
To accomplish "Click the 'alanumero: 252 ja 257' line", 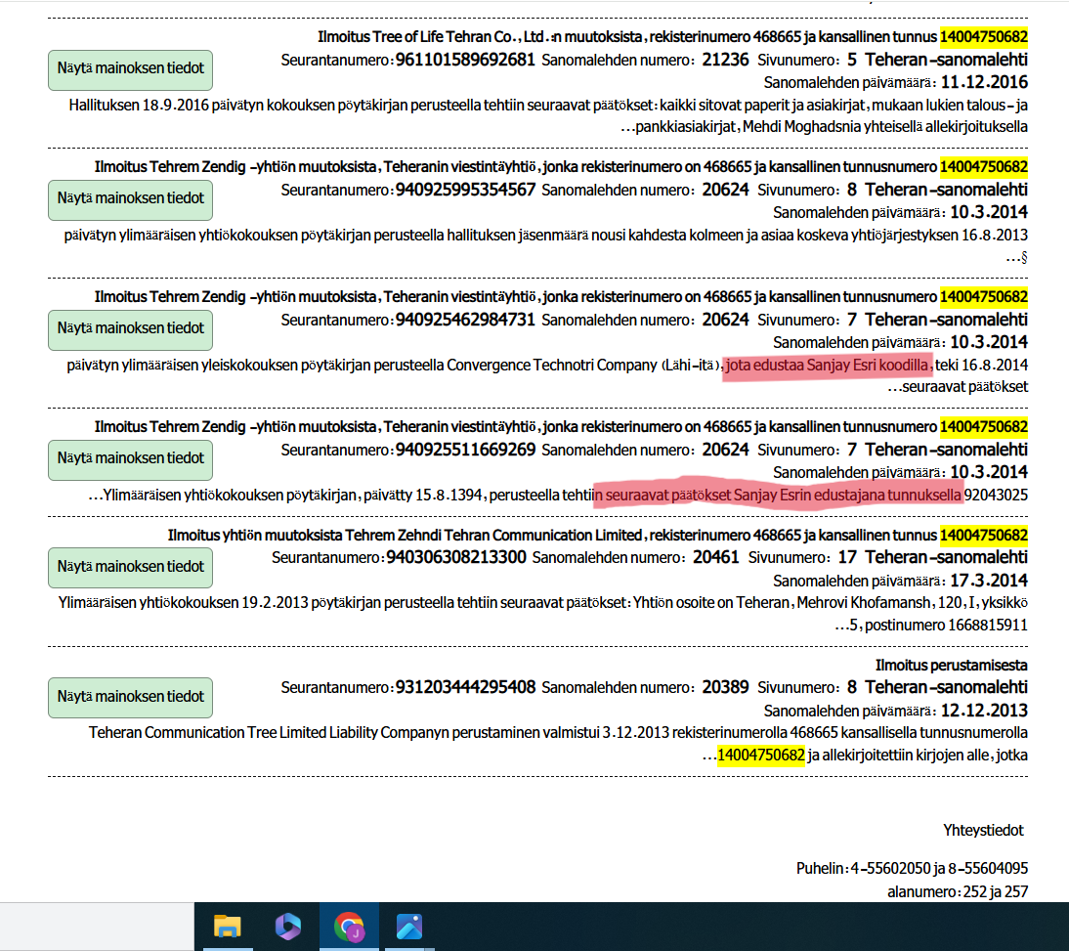I will point(958,891).
